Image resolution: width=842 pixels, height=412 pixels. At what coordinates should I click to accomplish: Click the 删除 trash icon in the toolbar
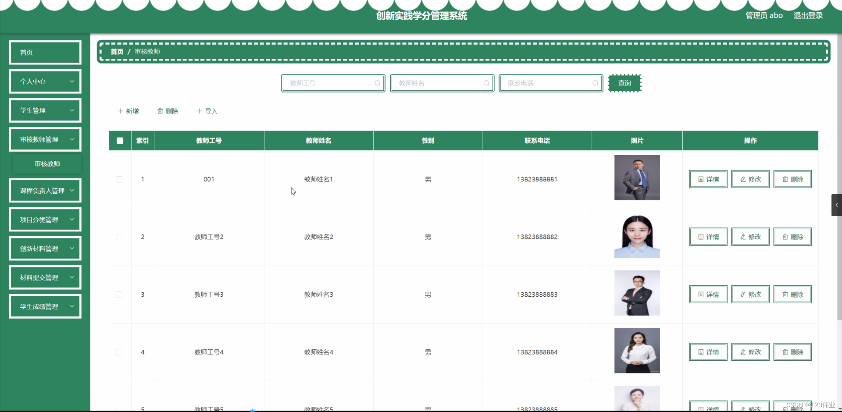pos(161,111)
